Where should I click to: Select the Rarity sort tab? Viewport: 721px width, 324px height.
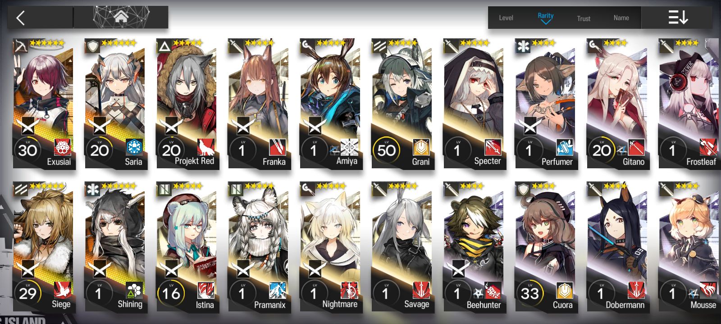545,18
